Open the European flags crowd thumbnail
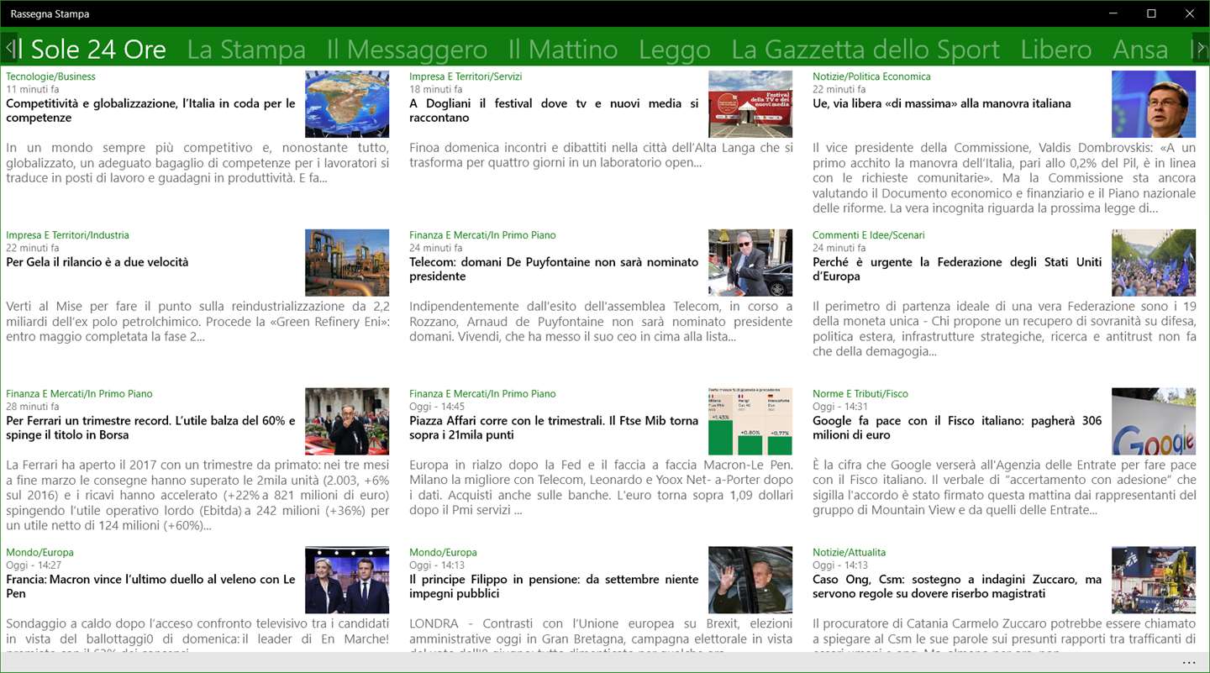Image resolution: width=1210 pixels, height=673 pixels. [x=1154, y=263]
